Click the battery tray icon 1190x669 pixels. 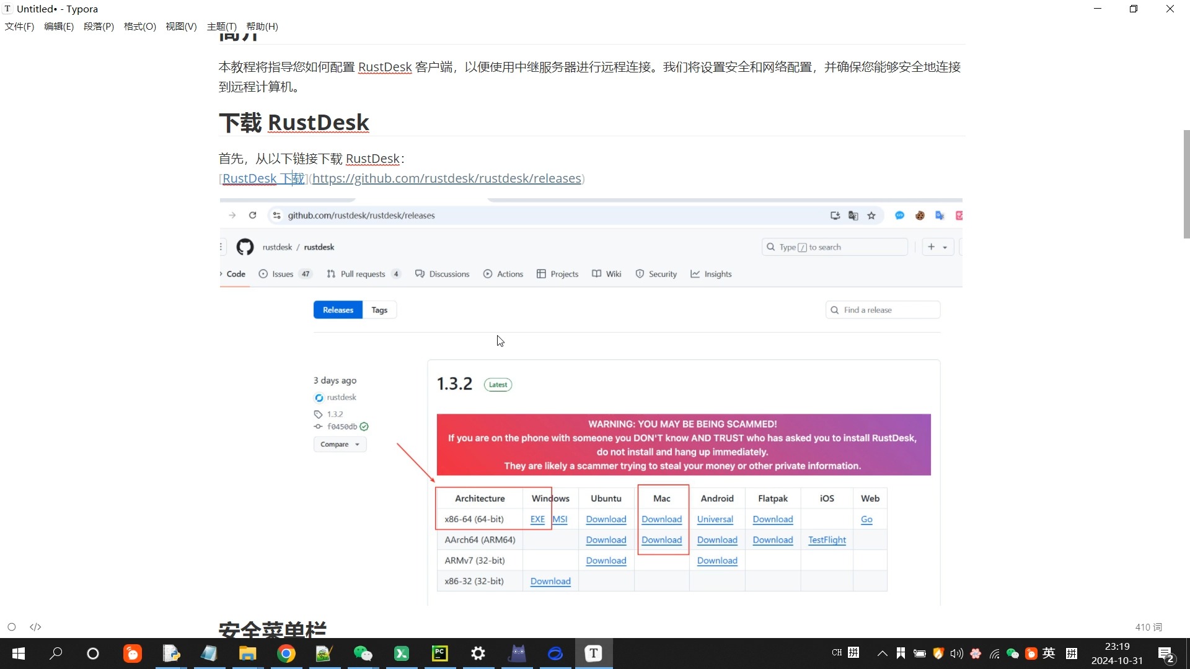(920, 654)
